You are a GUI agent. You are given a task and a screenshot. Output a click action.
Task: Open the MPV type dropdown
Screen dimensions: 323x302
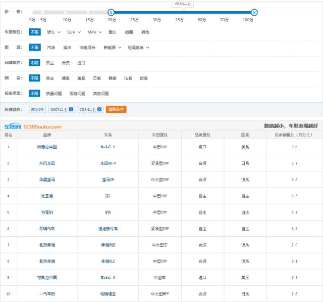(x=94, y=32)
